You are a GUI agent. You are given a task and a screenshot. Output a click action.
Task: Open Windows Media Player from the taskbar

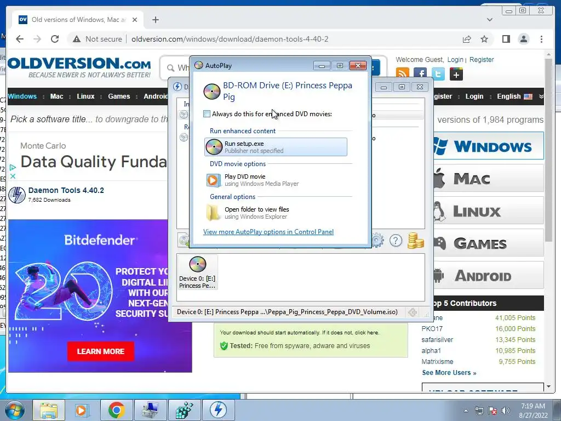pyautogui.click(x=81, y=410)
